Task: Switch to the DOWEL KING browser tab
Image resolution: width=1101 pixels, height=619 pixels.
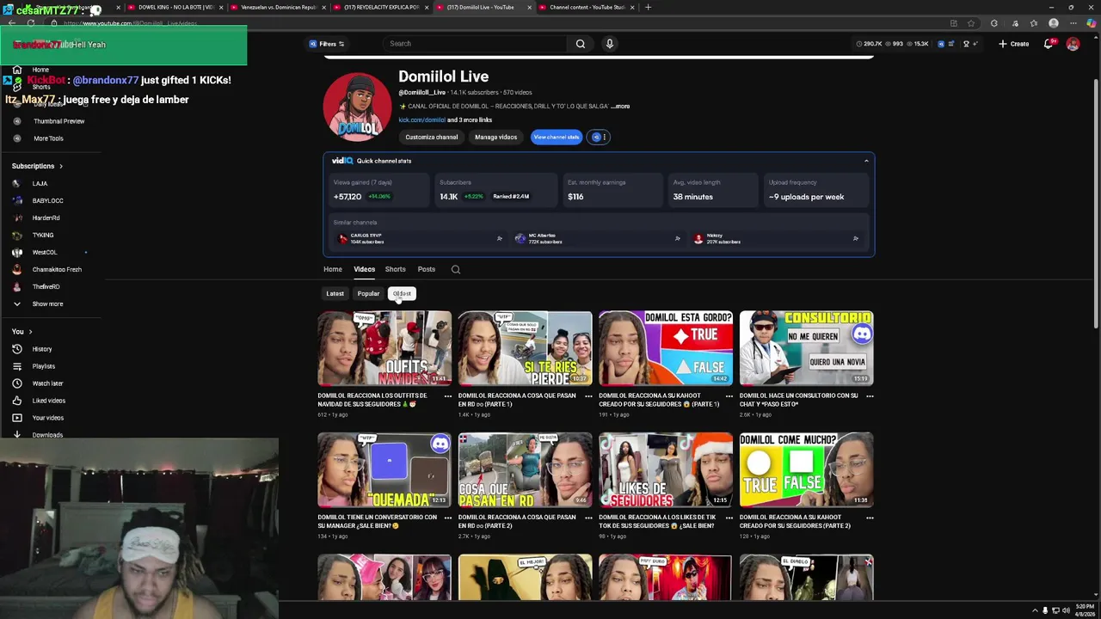Action: coord(175,7)
